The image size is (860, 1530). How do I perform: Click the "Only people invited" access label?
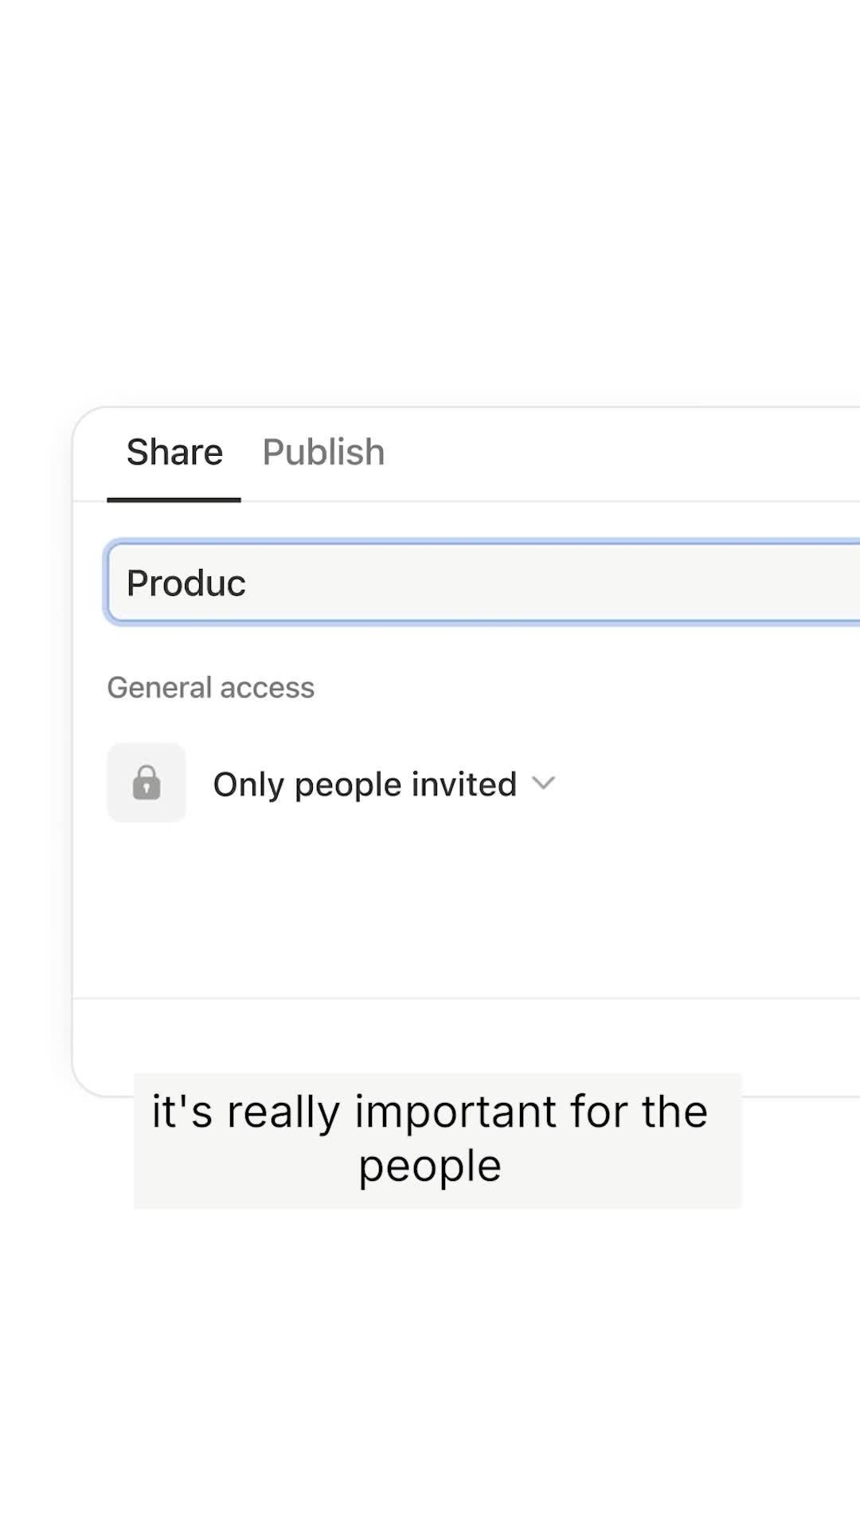pyautogui.click(x=365, y=784)
